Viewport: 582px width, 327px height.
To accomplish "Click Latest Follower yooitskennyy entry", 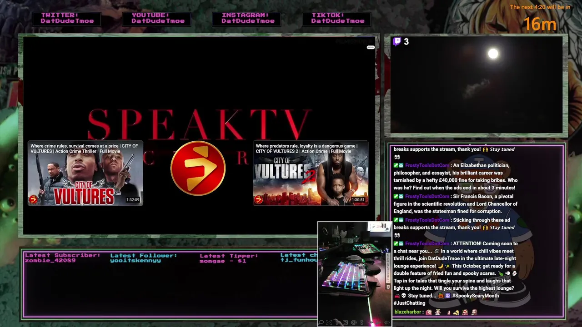I will coord(143,258).
